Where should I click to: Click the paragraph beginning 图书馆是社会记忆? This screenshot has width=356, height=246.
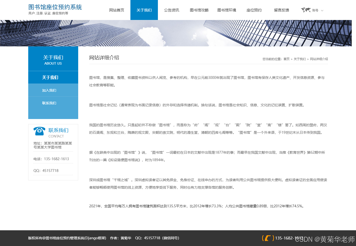click(197, 105)
